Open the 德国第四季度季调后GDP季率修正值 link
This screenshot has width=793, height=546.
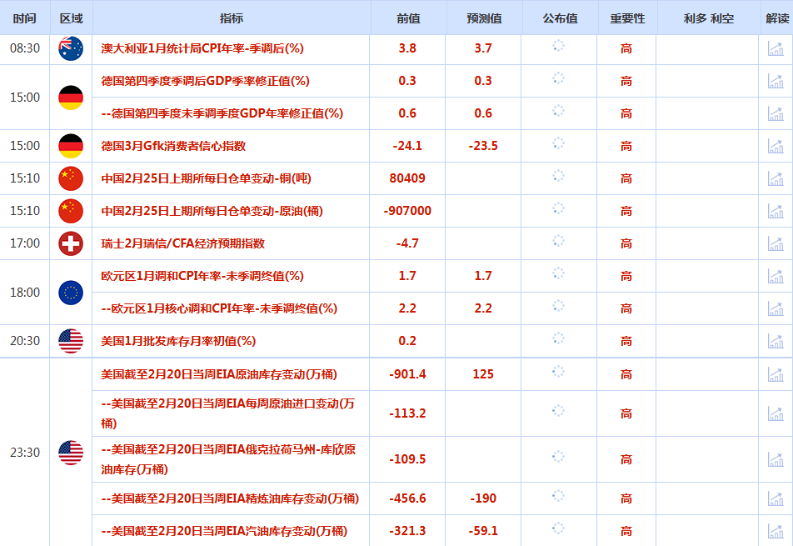pos(205,81)
